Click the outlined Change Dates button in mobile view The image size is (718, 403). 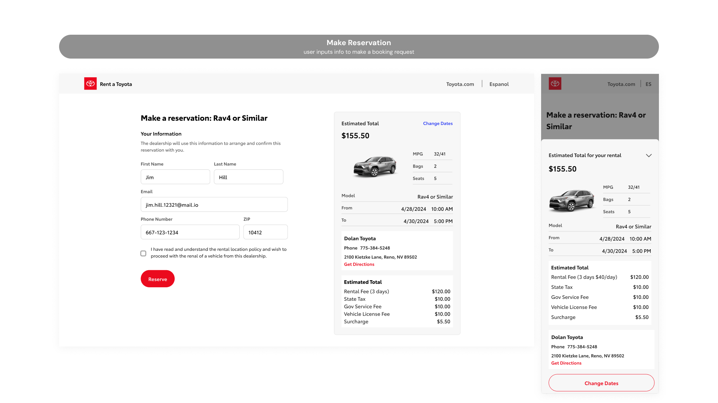[x=601, y=383]
